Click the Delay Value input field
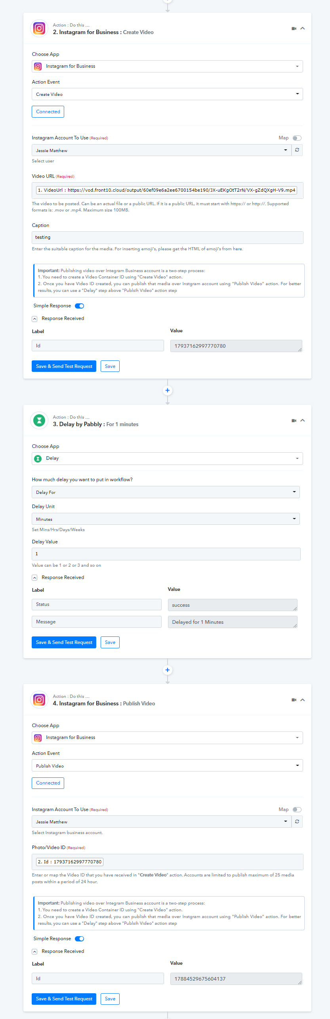 point(166,554)
